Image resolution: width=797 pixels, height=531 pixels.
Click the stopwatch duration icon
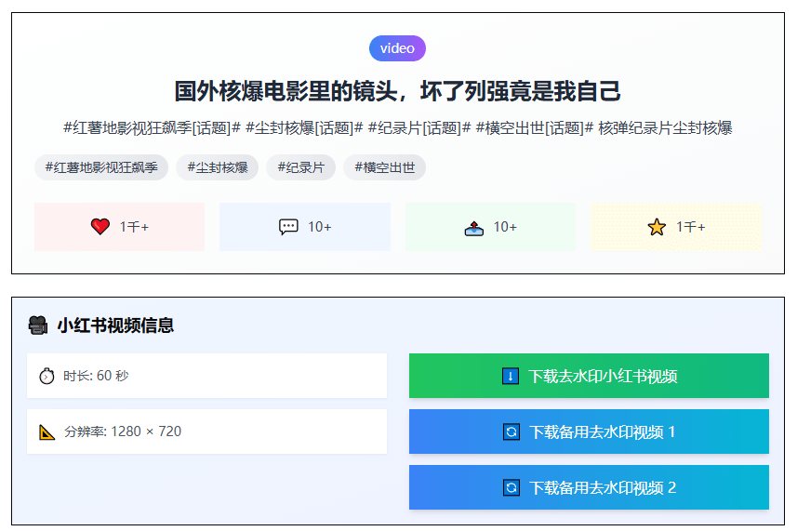(47, 376)
